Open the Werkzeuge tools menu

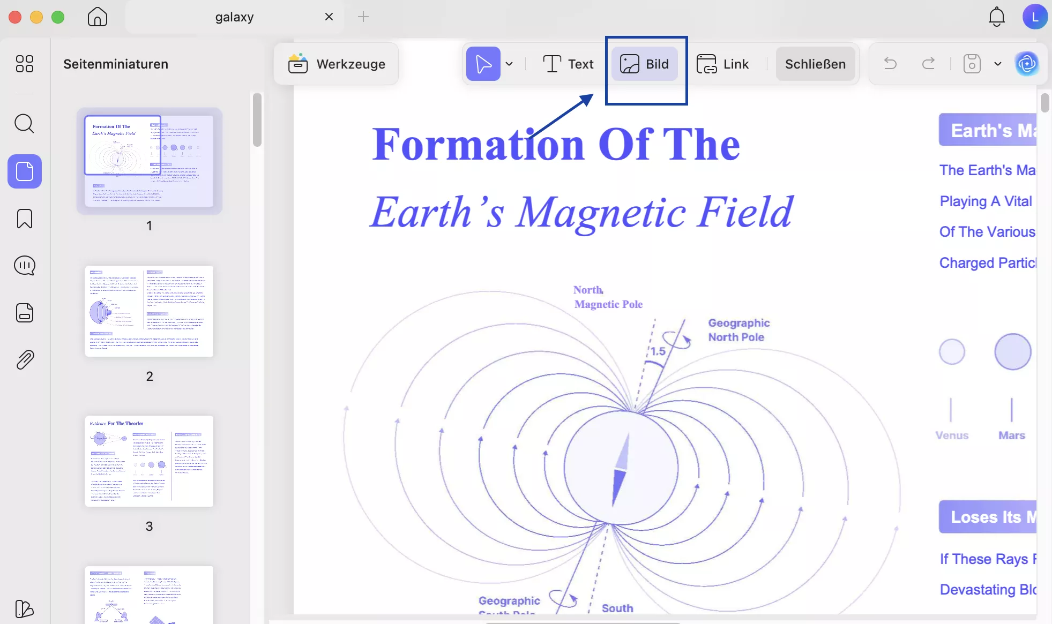[x=337, y=64]
